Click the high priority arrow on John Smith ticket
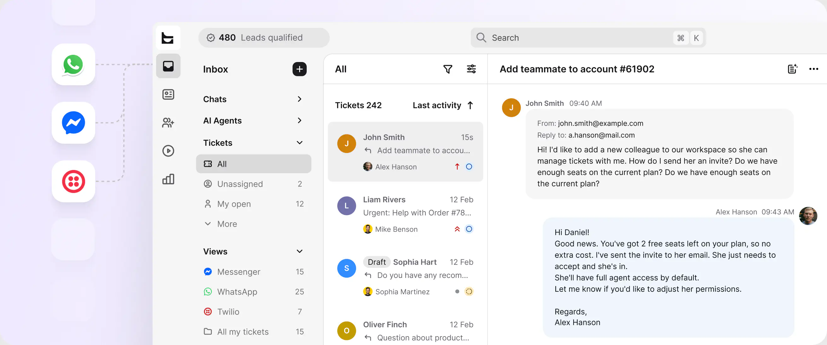Viewport: 827px width, 345px height. 457,167
